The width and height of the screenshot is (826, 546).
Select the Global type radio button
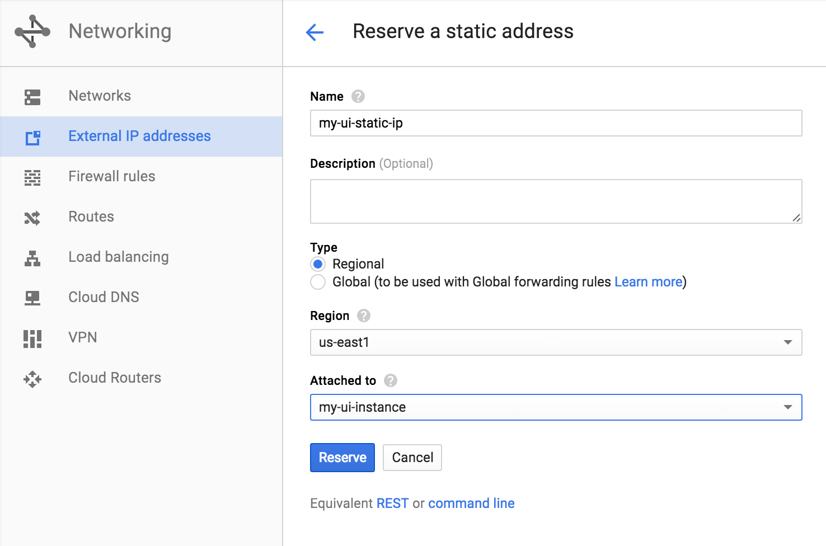(318, 282)
